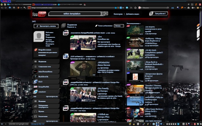This screenshot has width=202, height=126.
Task: Click the Рекомендованные heading link
Action: tap(134, 24)
